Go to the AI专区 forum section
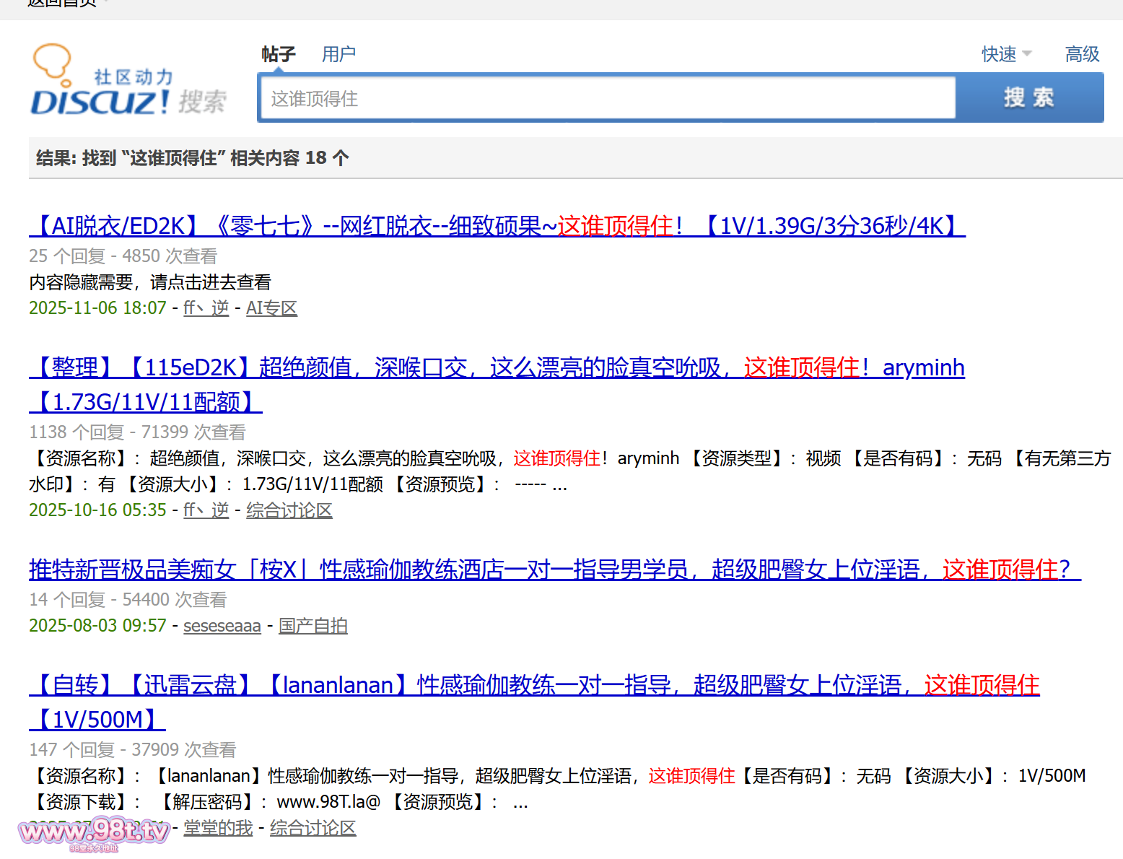1123x859 pixels. click(x=271, y=308)
